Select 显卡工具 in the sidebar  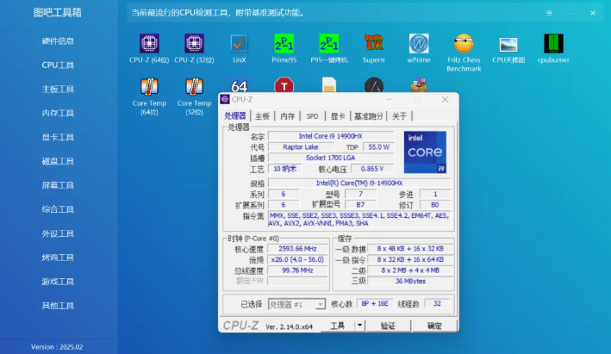pyautogui.click(x=58, y=137)
